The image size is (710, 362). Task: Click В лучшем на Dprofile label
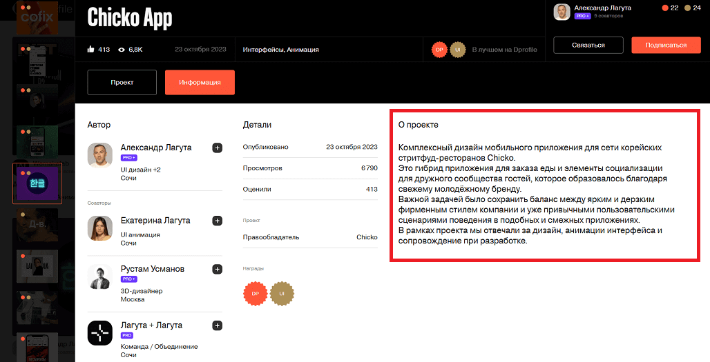pyautogui.click(x=504, y=50)
